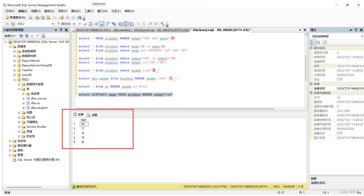
Task: Collapse the 连接详细信息 property section
Action: [x=311, y=93]
